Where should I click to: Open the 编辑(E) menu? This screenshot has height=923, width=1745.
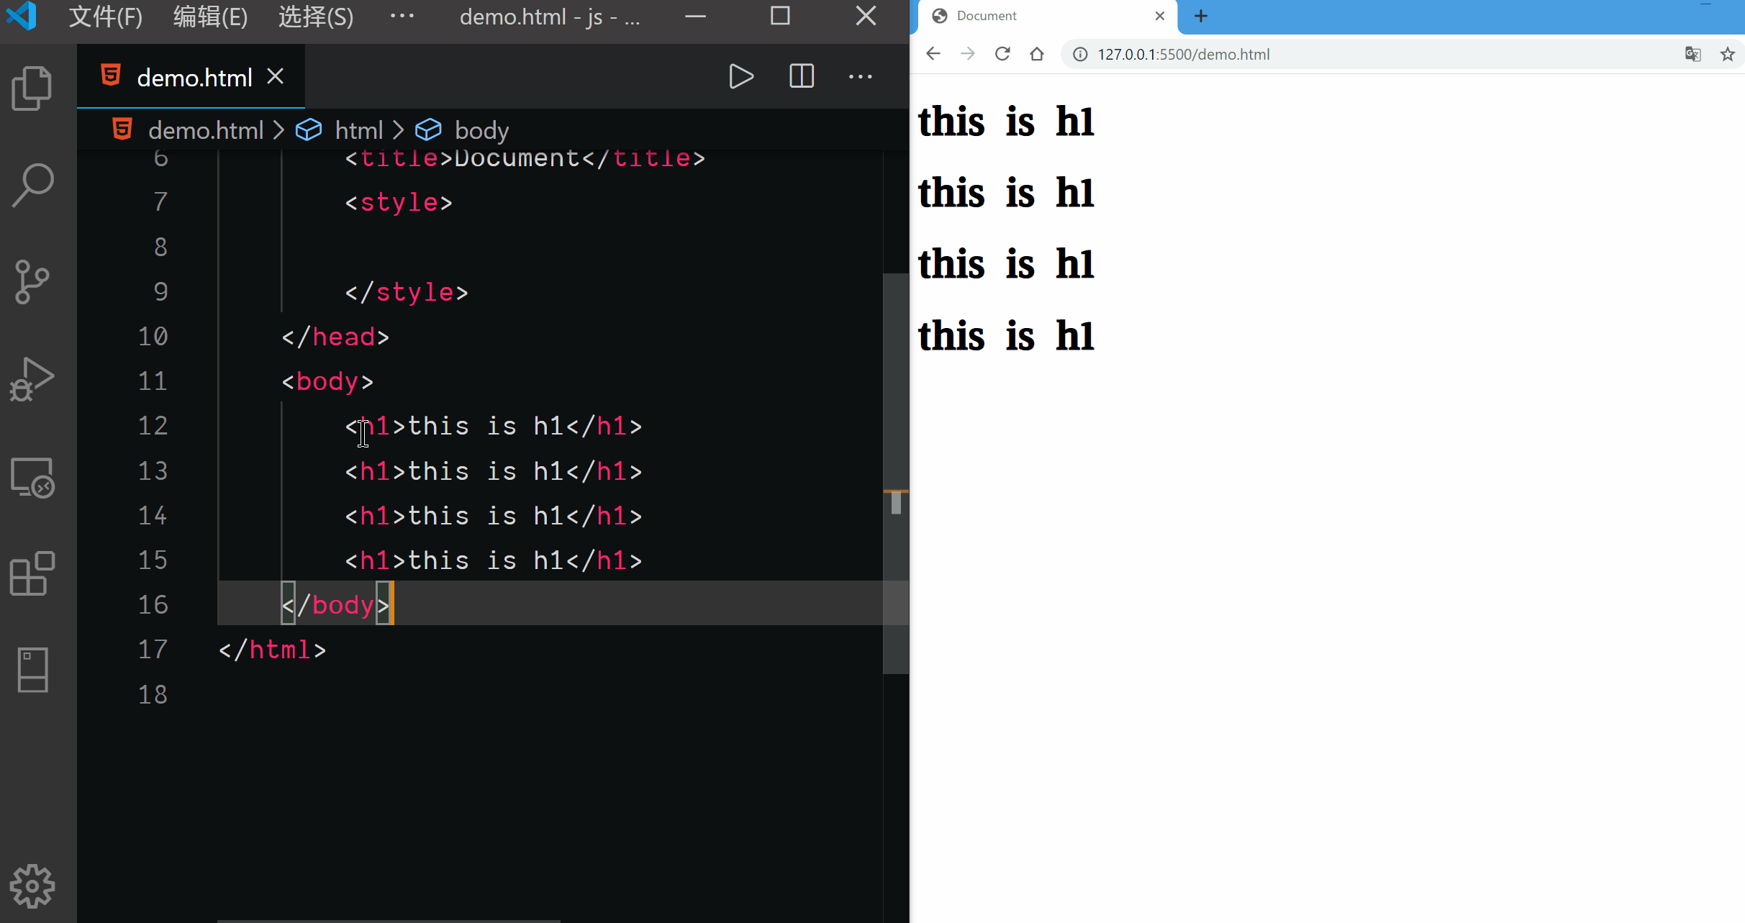pyautogui.click(x=210, y=16)
